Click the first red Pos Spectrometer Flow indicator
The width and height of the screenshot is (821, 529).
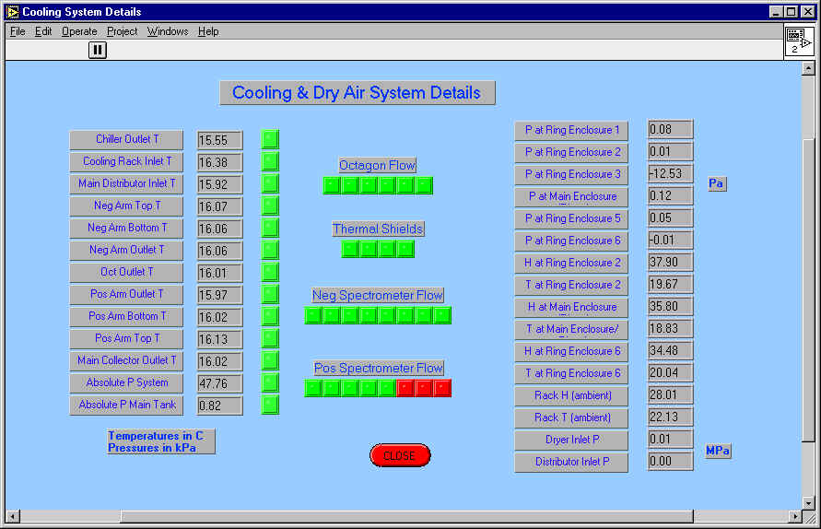[x=405, y=388]
